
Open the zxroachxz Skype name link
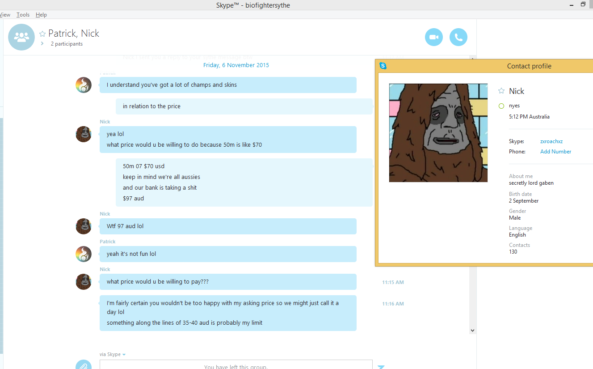(x=551, y=141)
